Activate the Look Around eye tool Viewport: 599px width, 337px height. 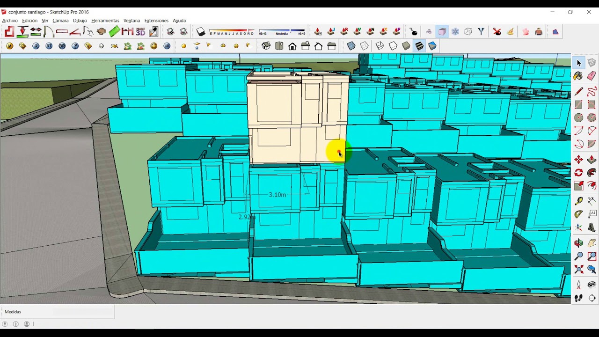(x=592, y=285)
